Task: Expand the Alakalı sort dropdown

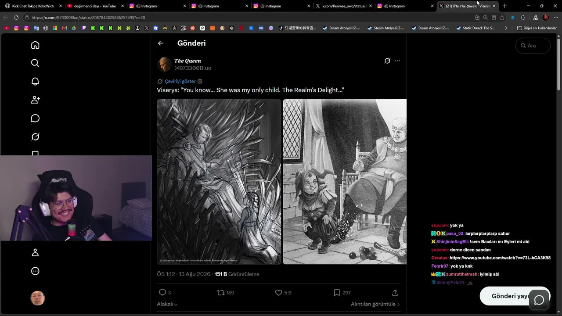Action: point(167,304)
